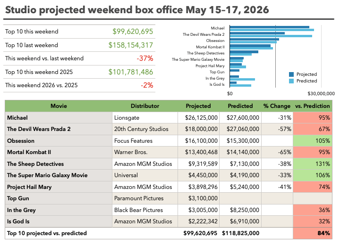
Task: Click the Universal distributor cell
Action: coord(145,175)
